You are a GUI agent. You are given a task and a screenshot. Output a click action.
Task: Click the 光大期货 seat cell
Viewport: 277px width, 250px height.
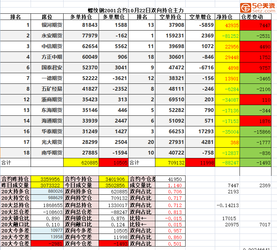[47, 142]
